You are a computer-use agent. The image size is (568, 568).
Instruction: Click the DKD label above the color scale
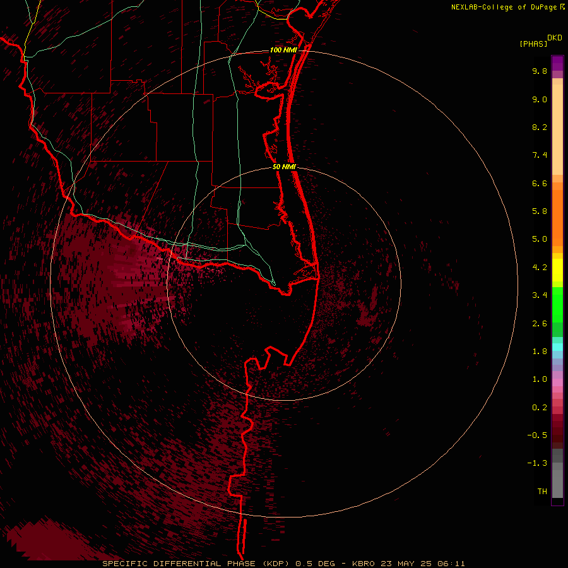pyautogui.click(x=555, y=38)
